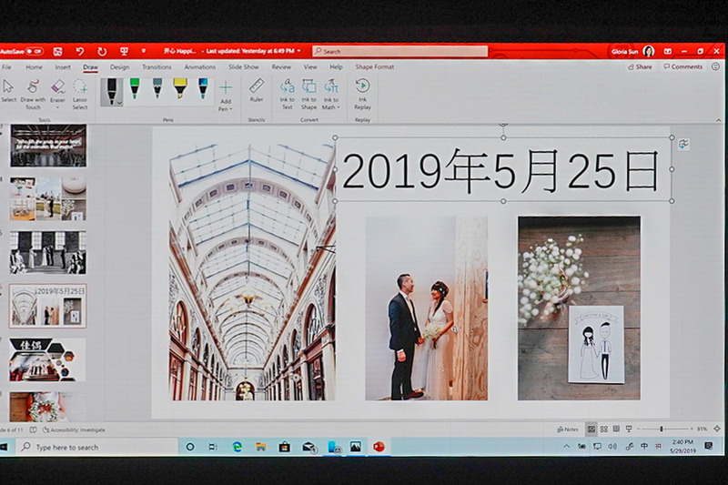Image resolution: width=728 pixels, height=485 pixels.
Task: Select the 2019年5月25日 slide thumbnail
Action: coord(48,306)
